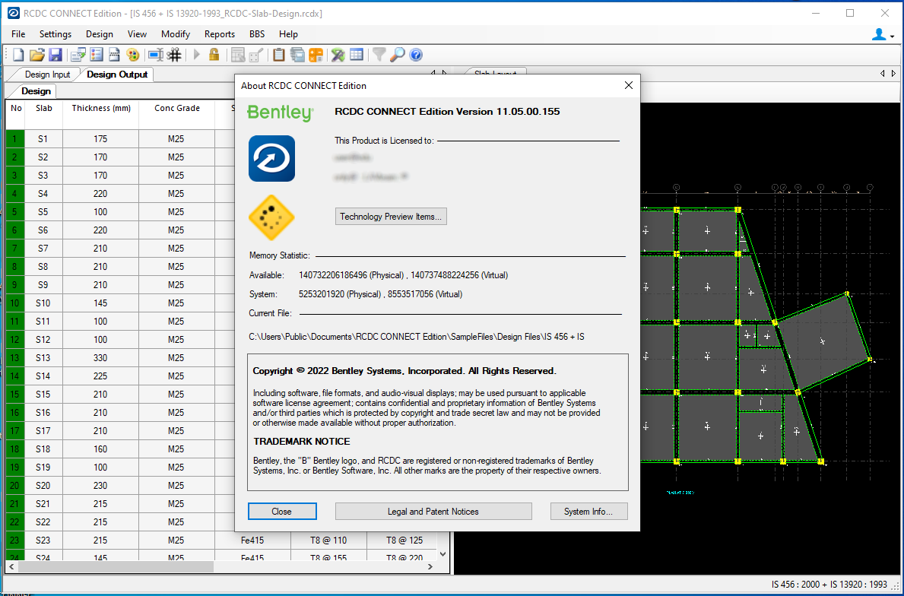This screenshot has width=904, height=596.
Task: Click the T8 @ 110 cell
Action: pos(328,540)
